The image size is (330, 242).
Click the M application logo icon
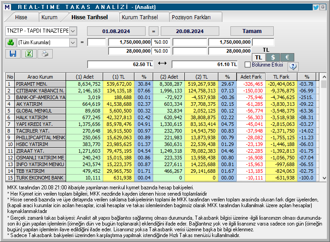[7, 7]
